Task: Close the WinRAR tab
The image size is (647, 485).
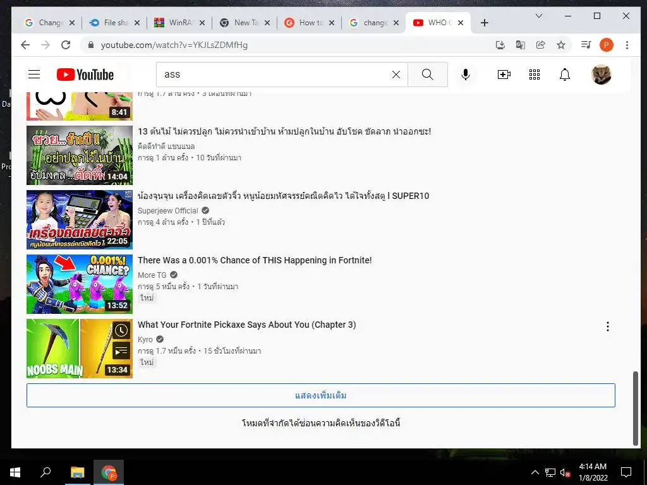Action: tap(202, 23)
